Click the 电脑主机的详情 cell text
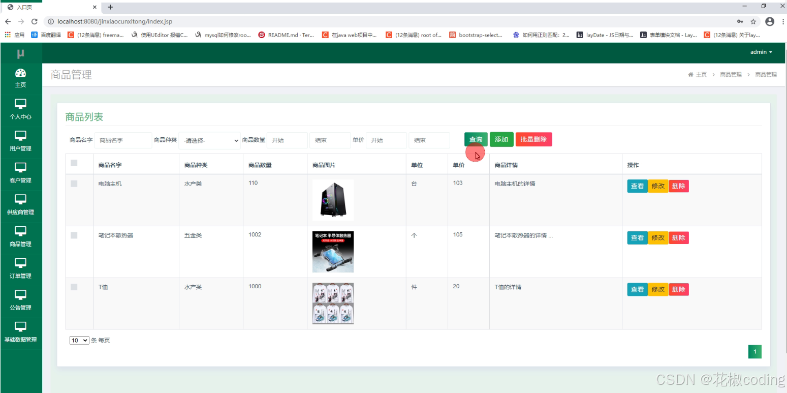 [x=515, y=184]
